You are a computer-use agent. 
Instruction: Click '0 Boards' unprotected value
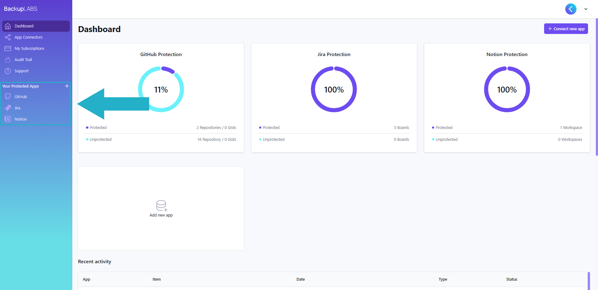[401, 140]
